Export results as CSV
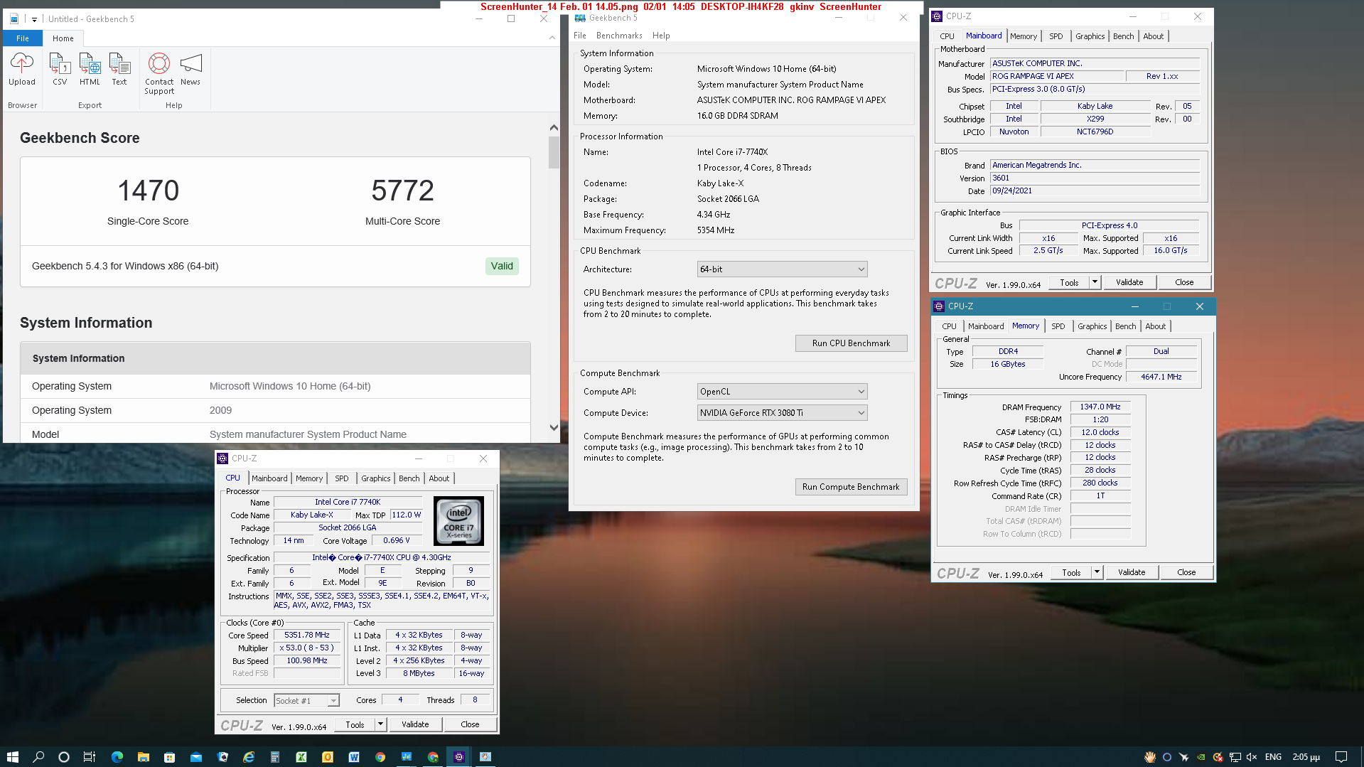The image size is (1364, 767). pos(60,69)
